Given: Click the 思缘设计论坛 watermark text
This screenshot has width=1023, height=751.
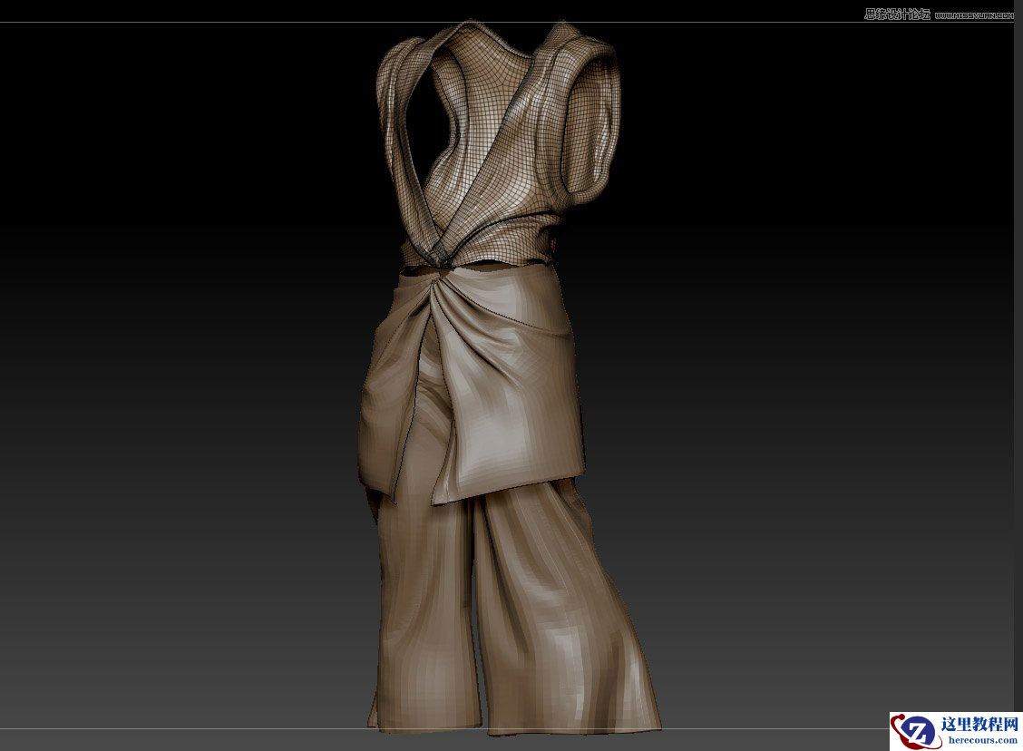Looking at the screenshot, I should coord(898,14).
